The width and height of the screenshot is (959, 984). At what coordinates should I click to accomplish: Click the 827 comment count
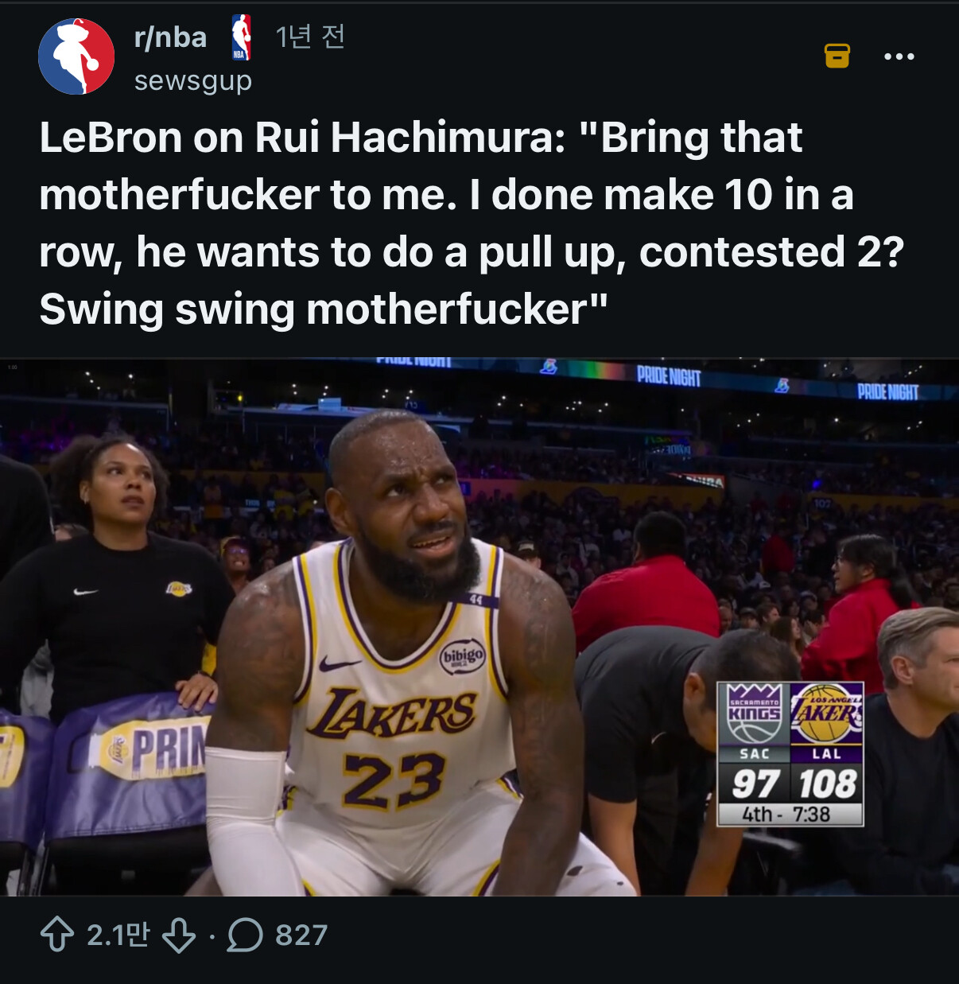[x=301, y=935]
